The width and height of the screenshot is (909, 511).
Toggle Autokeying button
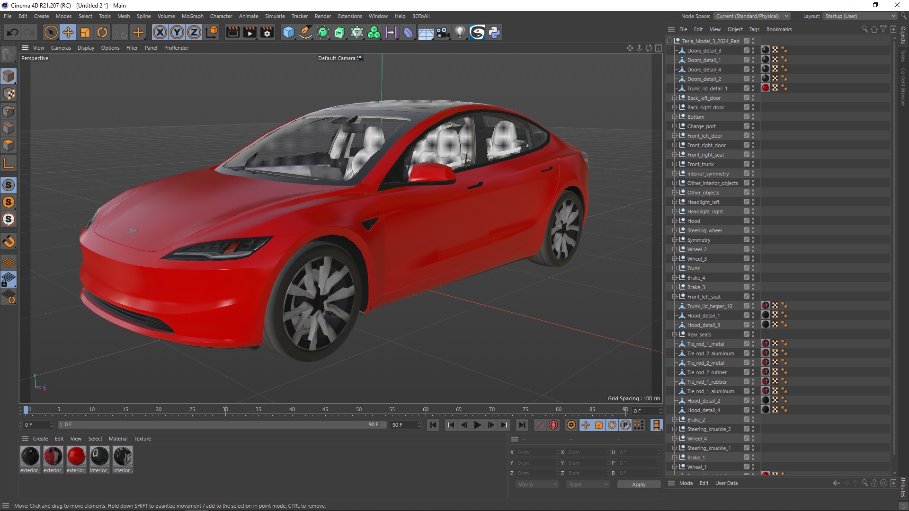(x=553, y=425)
